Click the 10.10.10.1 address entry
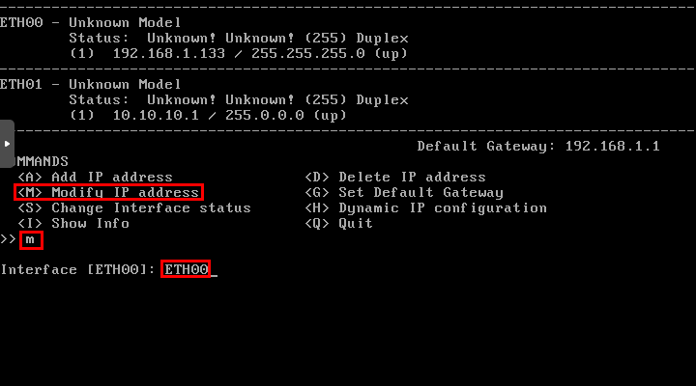696x386 pixels. point(156,115)
